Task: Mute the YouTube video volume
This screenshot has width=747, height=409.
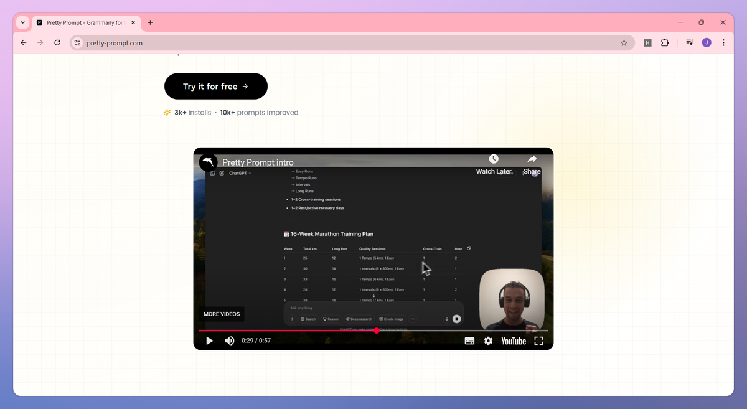Action: (230, 341)
